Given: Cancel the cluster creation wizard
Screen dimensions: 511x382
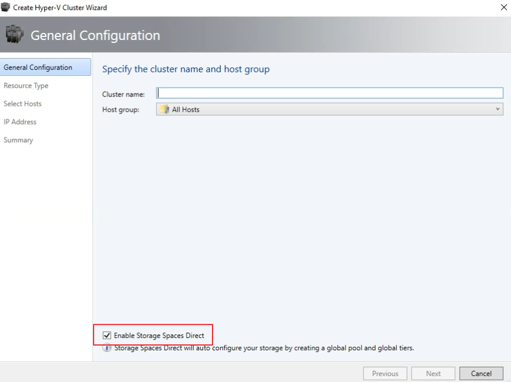Looking at the screenshot, I should 481,373.
